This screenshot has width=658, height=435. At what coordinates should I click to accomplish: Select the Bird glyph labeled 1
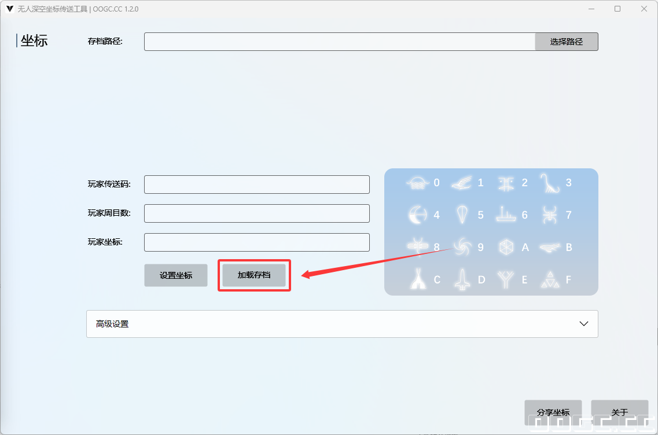pyautogui.click(x=462, y=183)
